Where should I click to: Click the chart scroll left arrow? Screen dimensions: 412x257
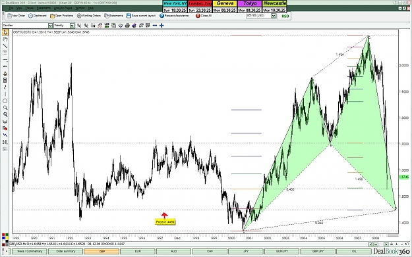[370, 244]
